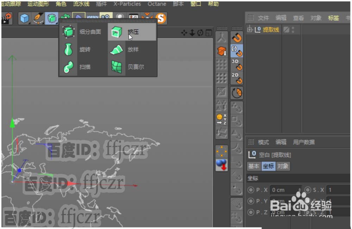Image resolution: width=352 pixels, height=229 pixels.
Task: Open the 窗口 menu
Action: [x=196, y=4]
